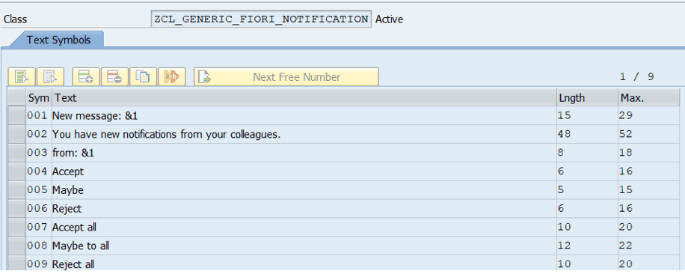Screen dimensions: 685x274
Task: Click the text 'New message: &1'
Action: pyautogui.click(x=95, y=116)
